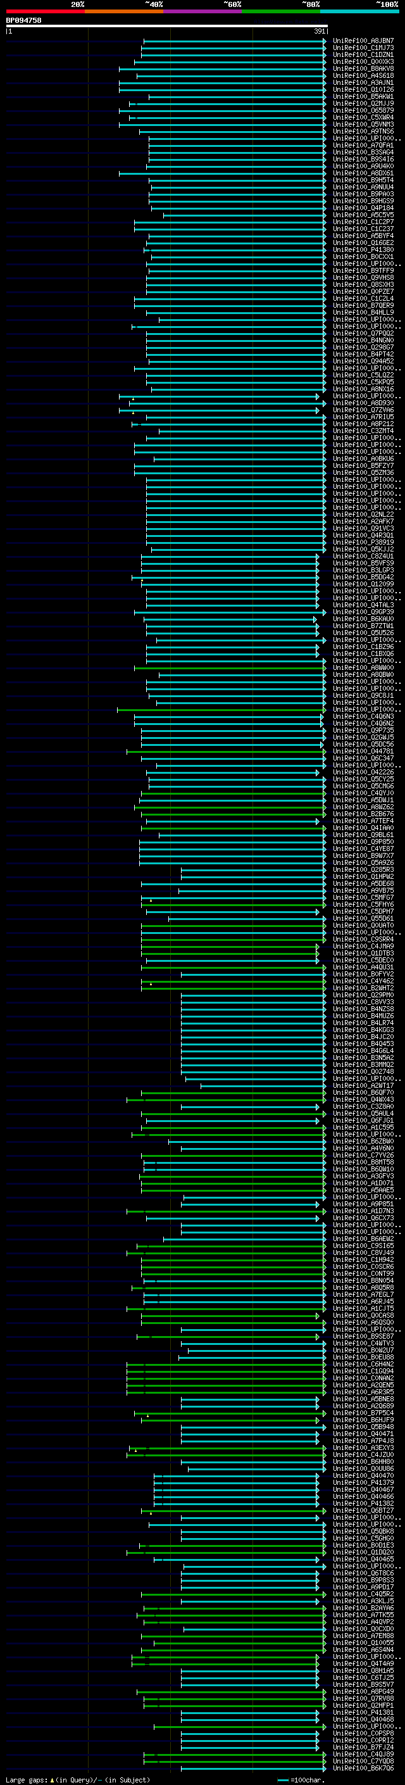The image size is (405, 1785).
Task: Select the UniRef100_C5DPH7 label
Action: tap(363, 911)
